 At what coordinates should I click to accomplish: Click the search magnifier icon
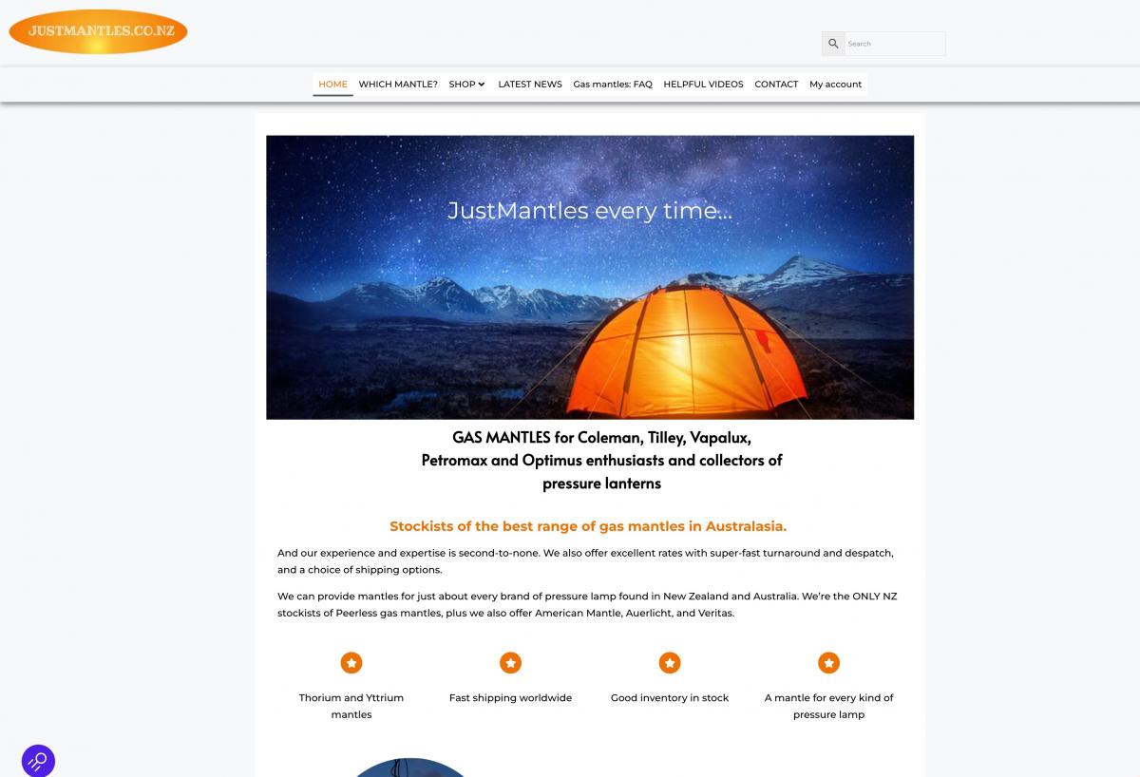pyautogui.click(x=833, y=44)
